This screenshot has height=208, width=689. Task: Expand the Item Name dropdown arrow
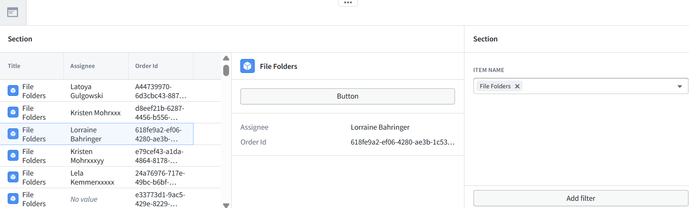(x=680, y=86)
